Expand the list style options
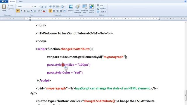187x105 pixels. pyautogui.click(x=60, y=6)
